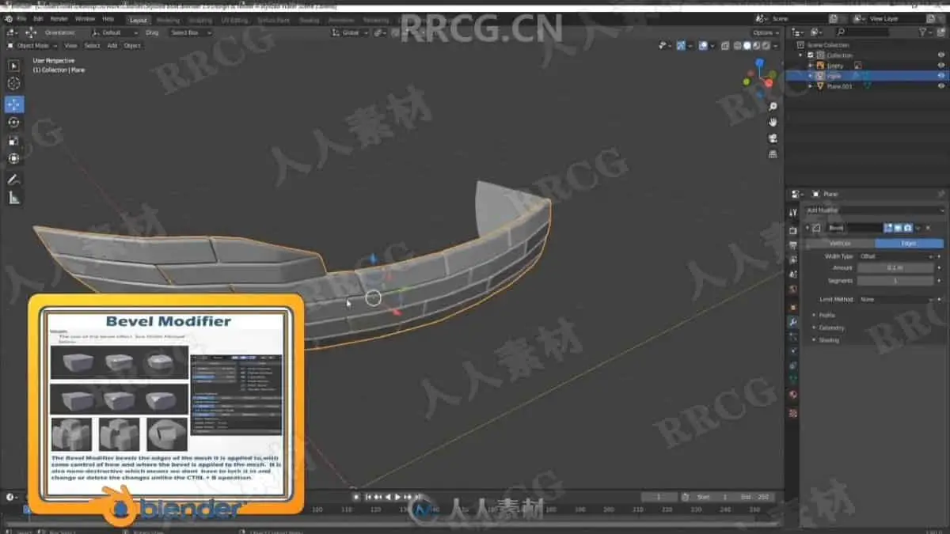Open the Default orientation dropdown
The height and width of the screenshot is (534, 950).
click(x=114, y=32)
